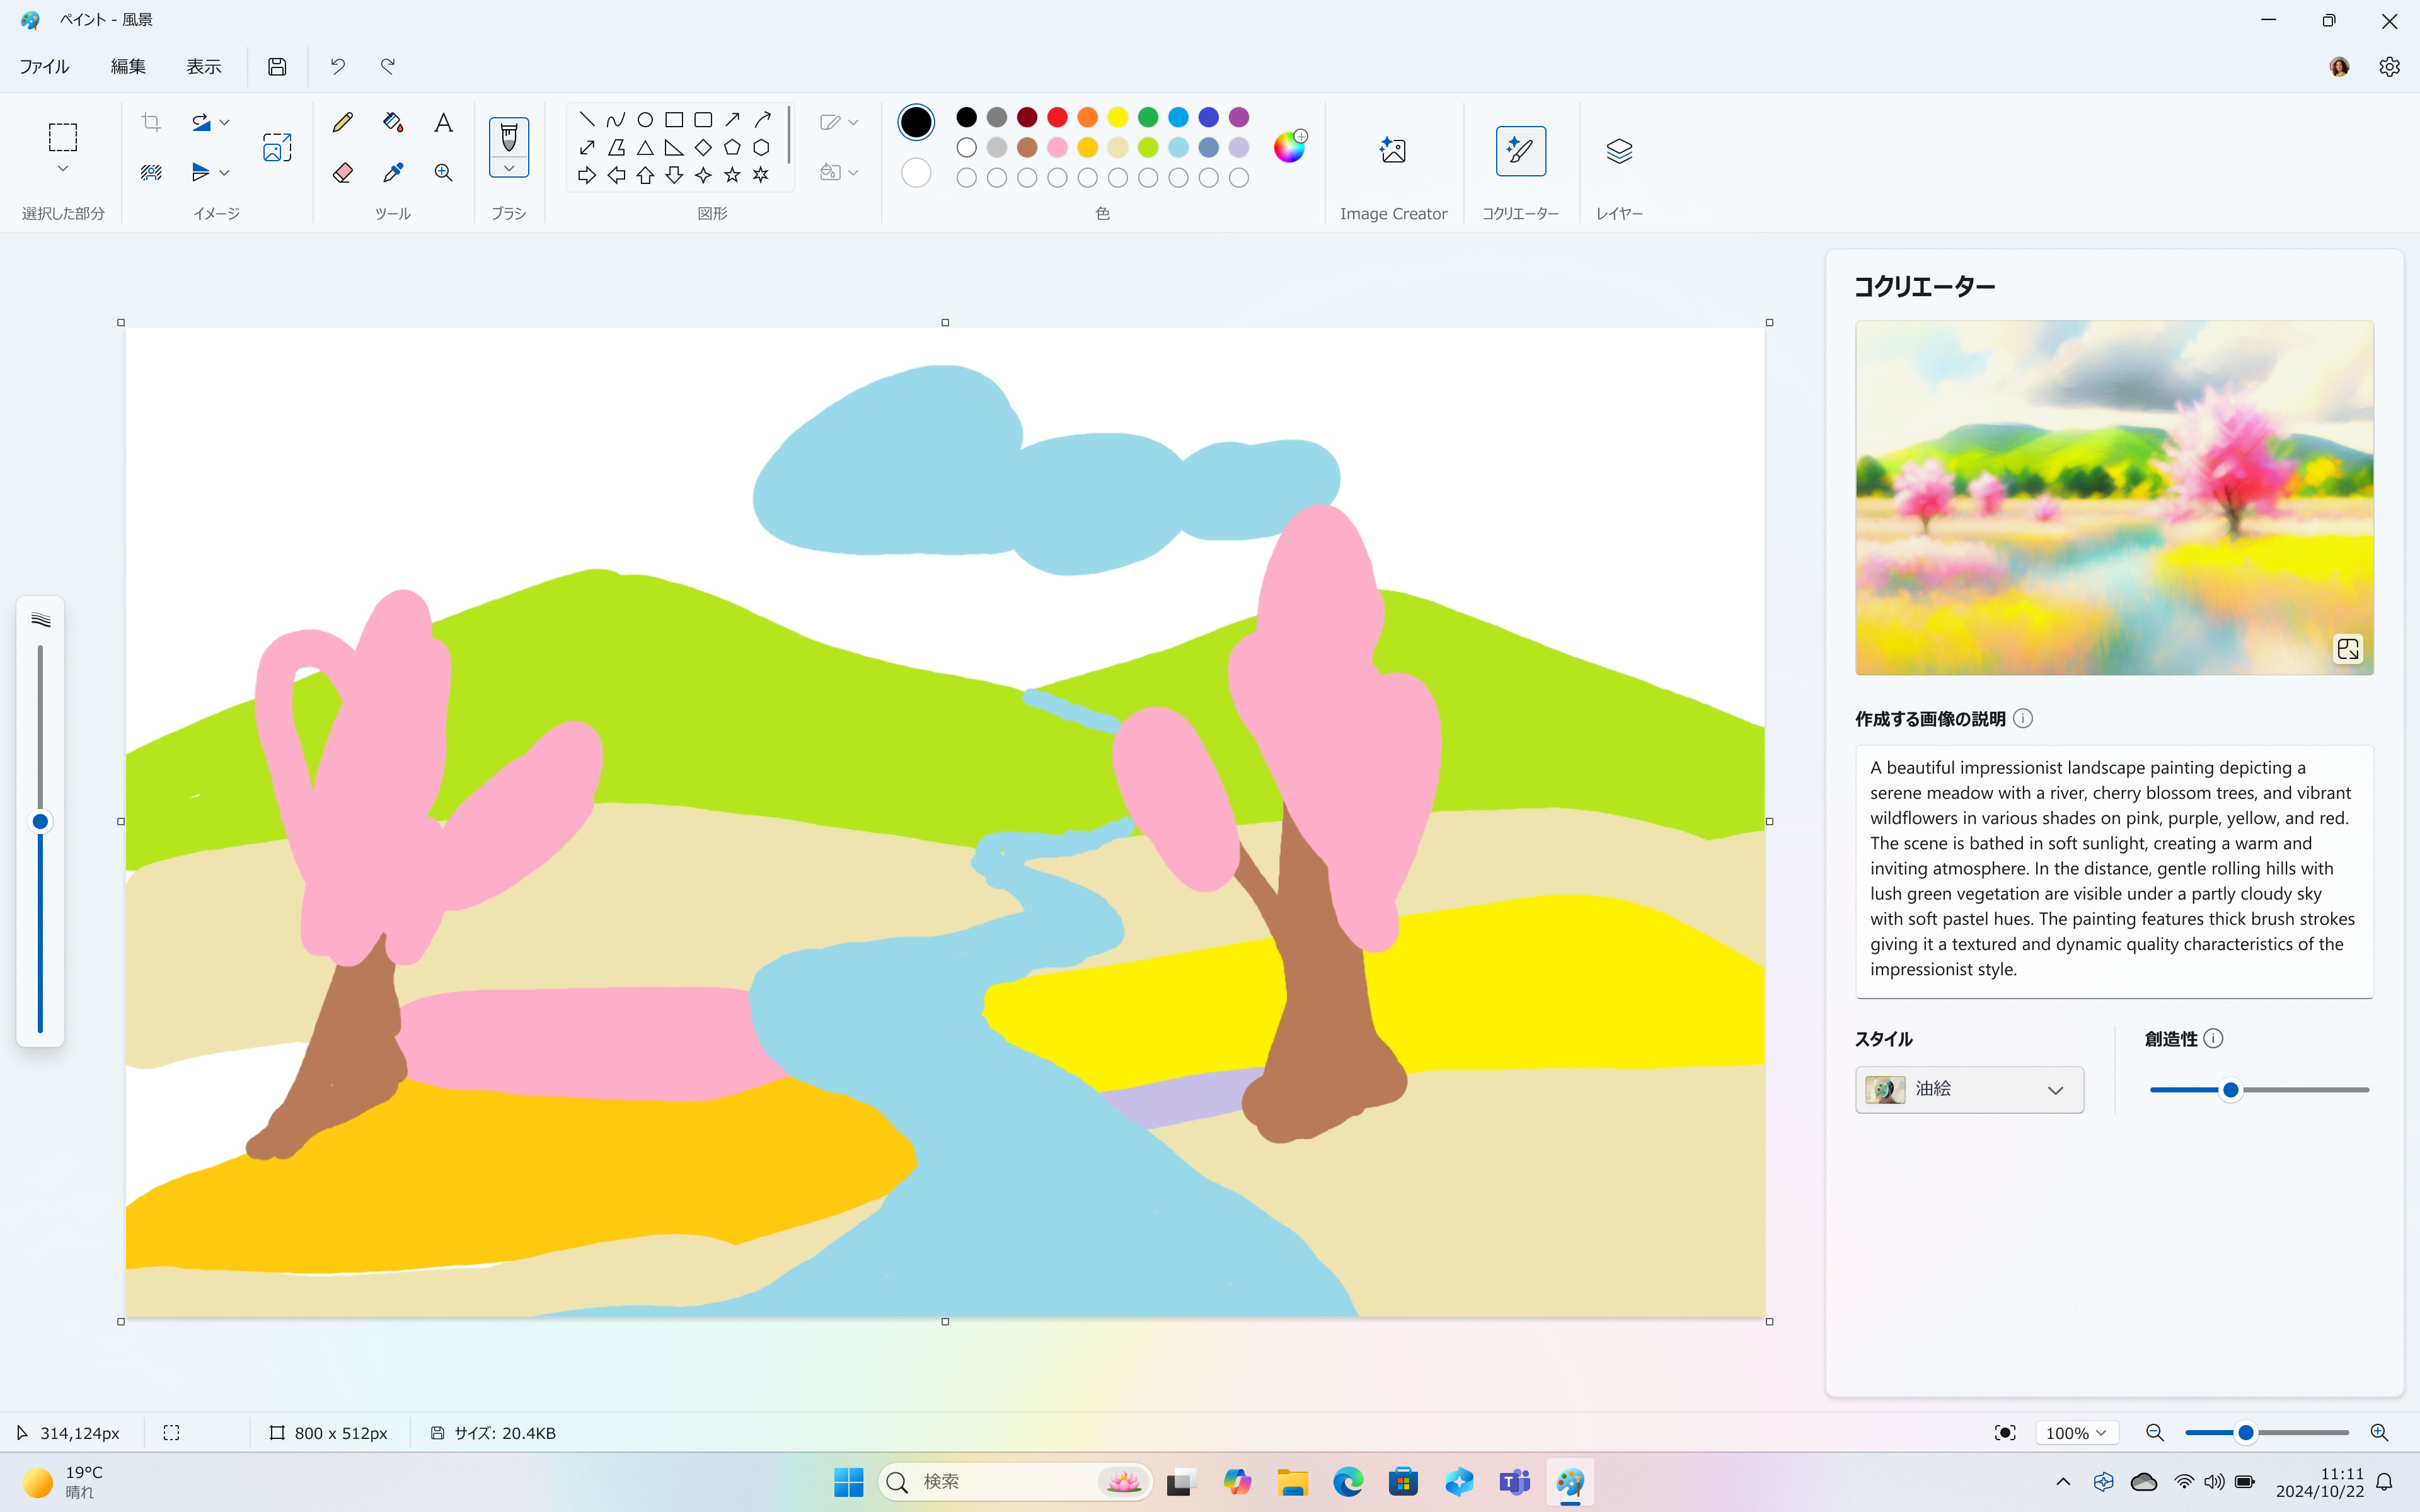Select the star shape

[x=733, y=175]
